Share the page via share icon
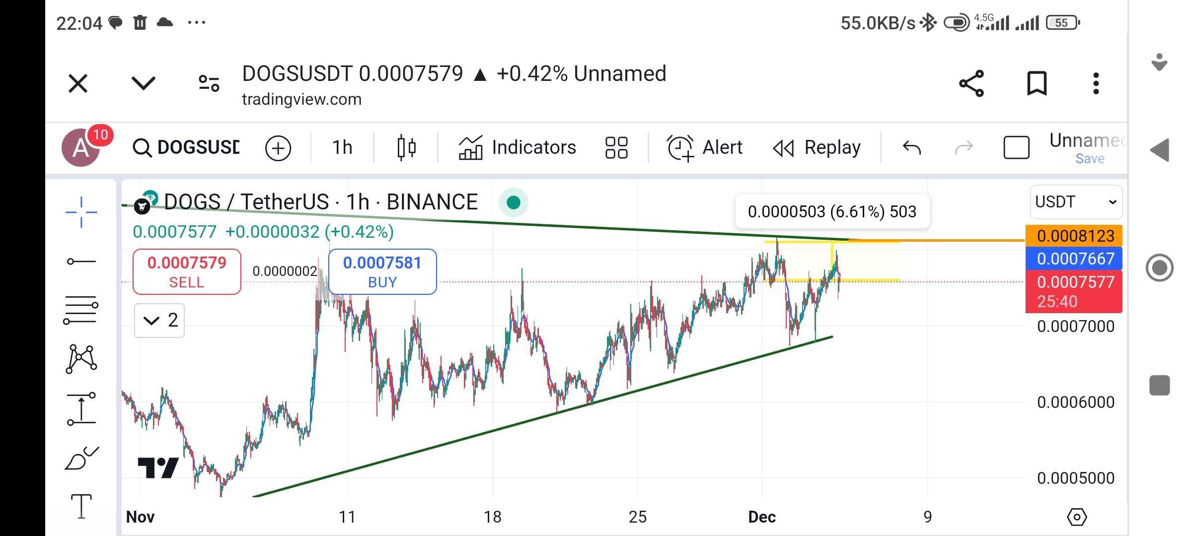This screenshot has height=536, width=1192. pos(971,83)
